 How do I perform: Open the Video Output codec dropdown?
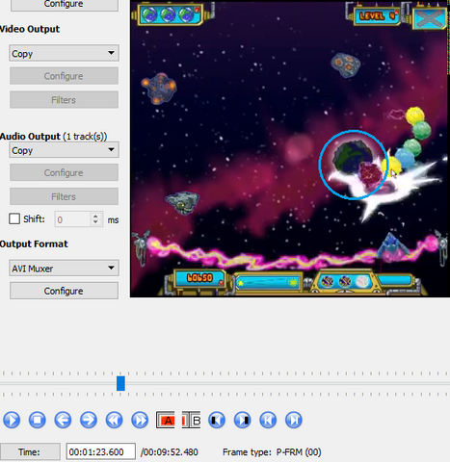pos(64,53)
